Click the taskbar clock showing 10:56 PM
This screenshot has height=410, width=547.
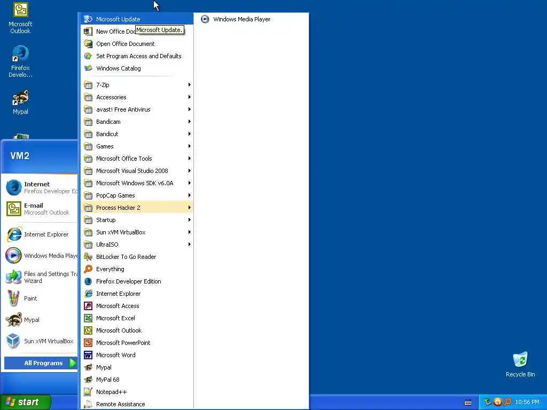tap(527, 402)
